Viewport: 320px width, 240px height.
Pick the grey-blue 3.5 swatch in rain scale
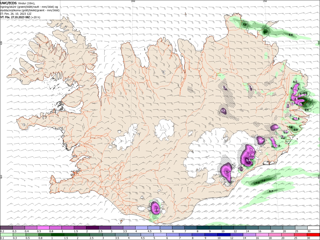pos(121,235)
